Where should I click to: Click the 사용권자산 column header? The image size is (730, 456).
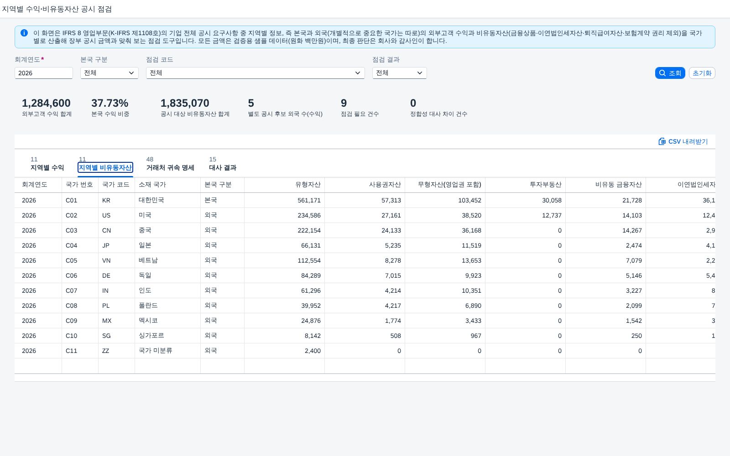click(365, 185)
